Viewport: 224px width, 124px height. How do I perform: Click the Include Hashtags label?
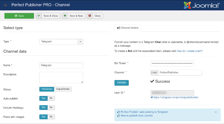coord(13,108)
